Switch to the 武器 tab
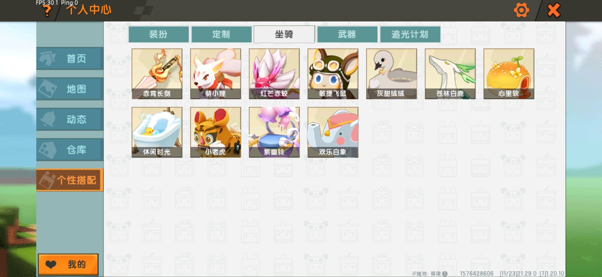Viewport: 602px width, 277px height. pos(347,34)
